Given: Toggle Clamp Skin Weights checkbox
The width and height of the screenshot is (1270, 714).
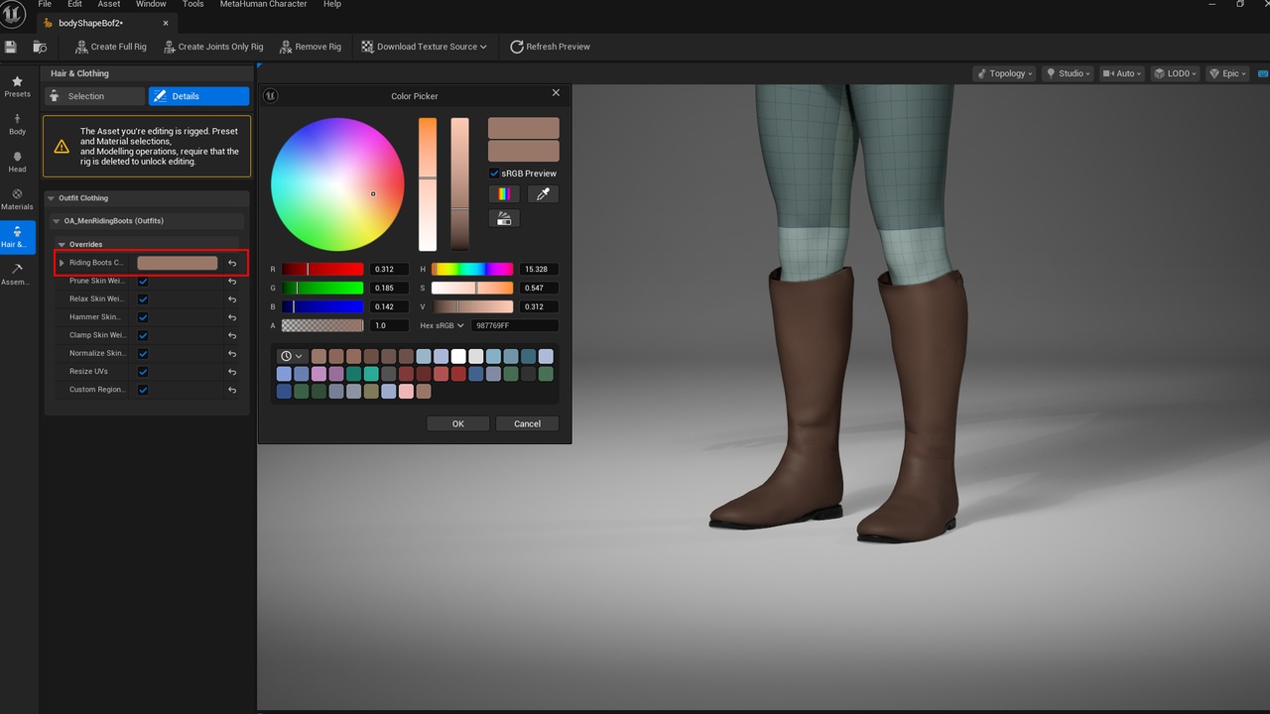Looking at the screenshot, I should click(143, 335).
